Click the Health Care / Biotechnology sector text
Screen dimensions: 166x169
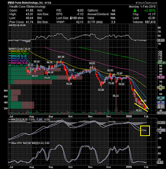click(x=27, y=7)
